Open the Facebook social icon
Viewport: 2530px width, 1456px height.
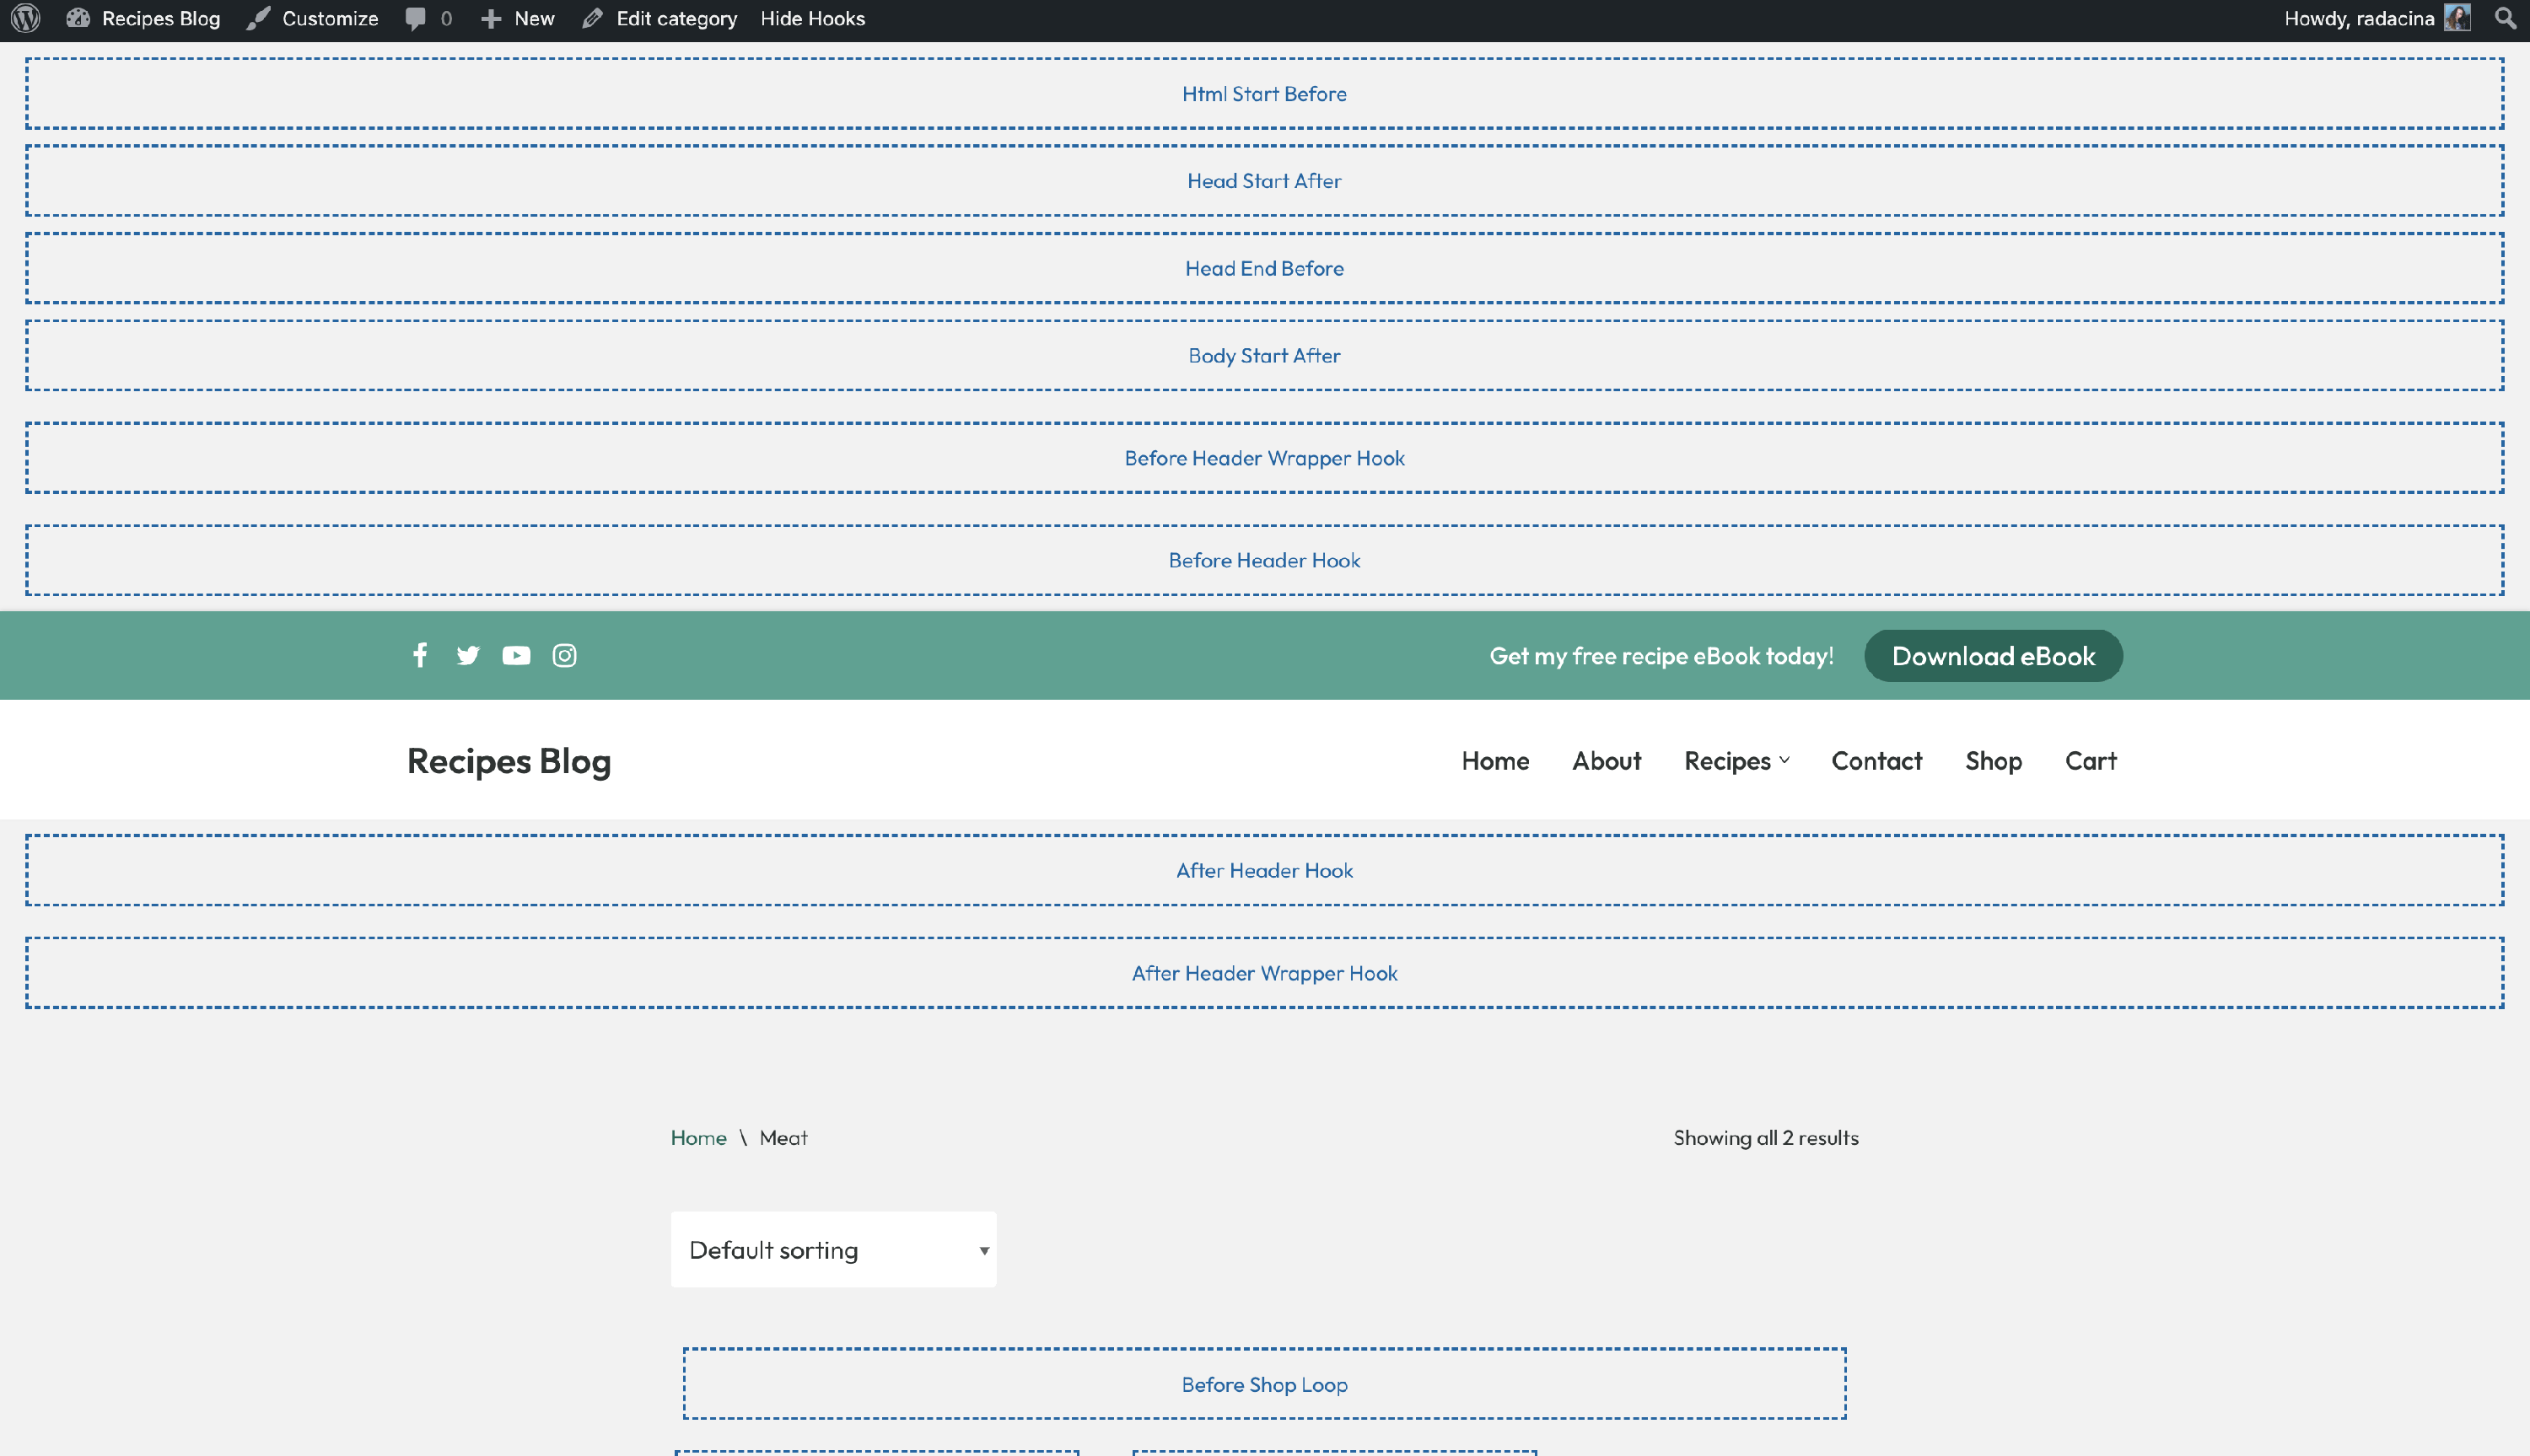click(420, 655)
